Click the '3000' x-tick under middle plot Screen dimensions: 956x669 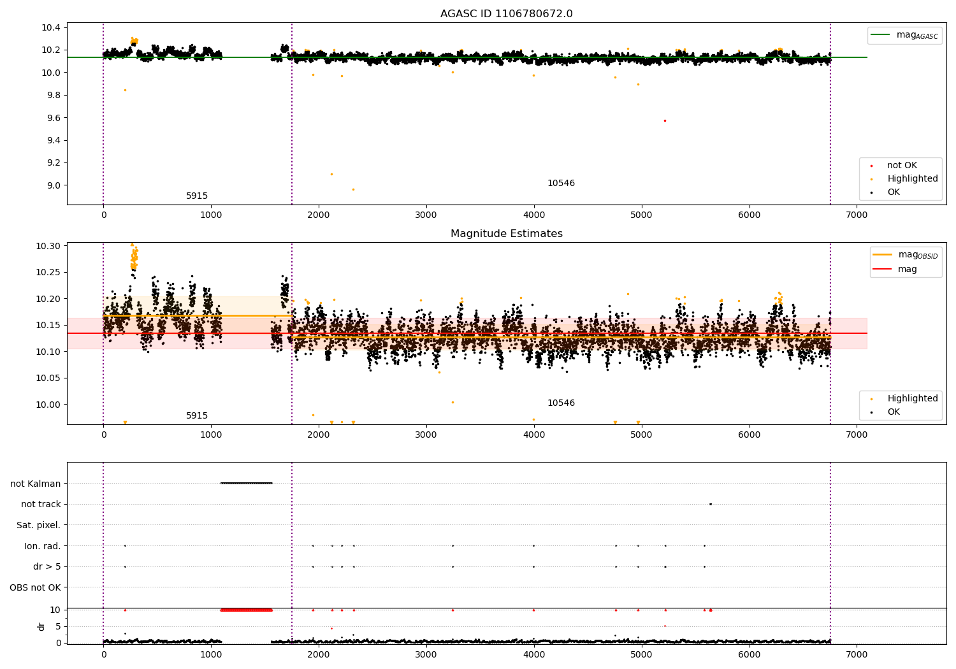tap(426, 435)
